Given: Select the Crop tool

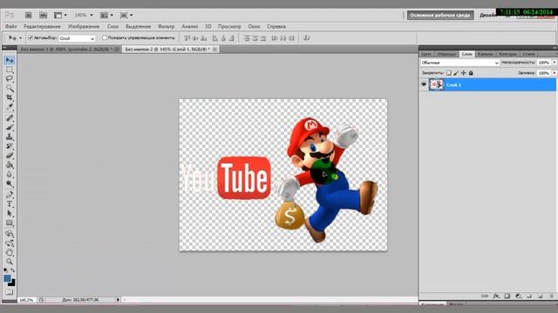Looking at the screenshot, I should point(10,97).
